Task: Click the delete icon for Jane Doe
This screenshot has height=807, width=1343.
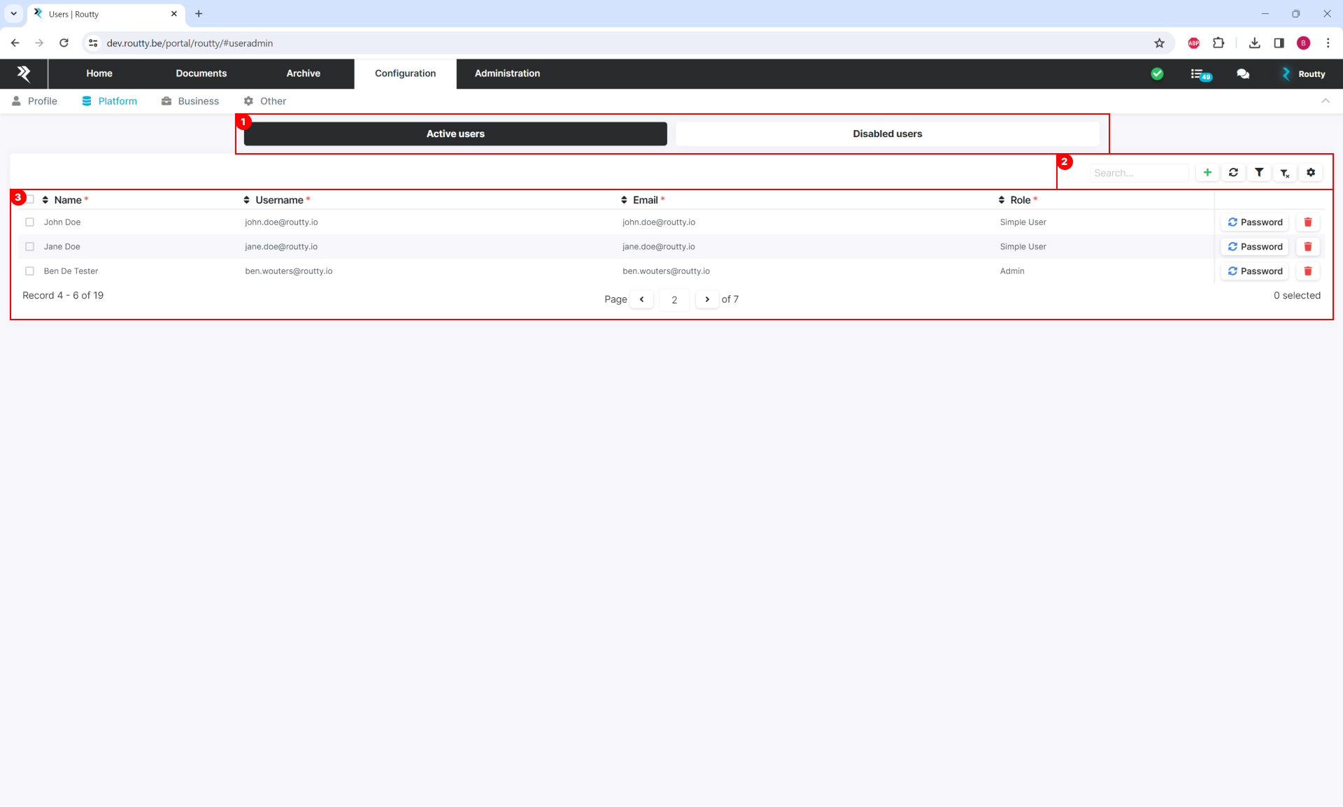Action: [1309, 247]
